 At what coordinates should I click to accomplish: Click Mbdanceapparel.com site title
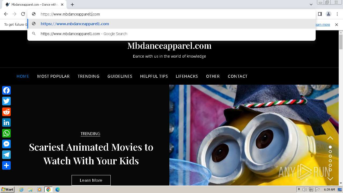(169, 46)
